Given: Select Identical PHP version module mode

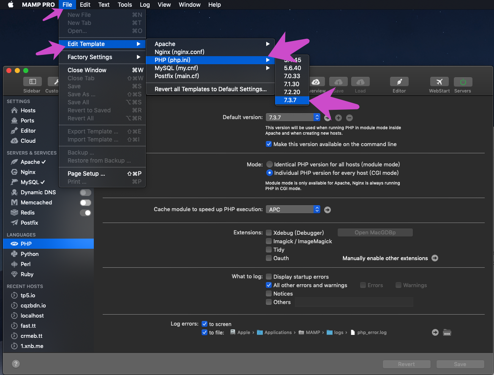Looking at the screenshot, I should [269, 164].
